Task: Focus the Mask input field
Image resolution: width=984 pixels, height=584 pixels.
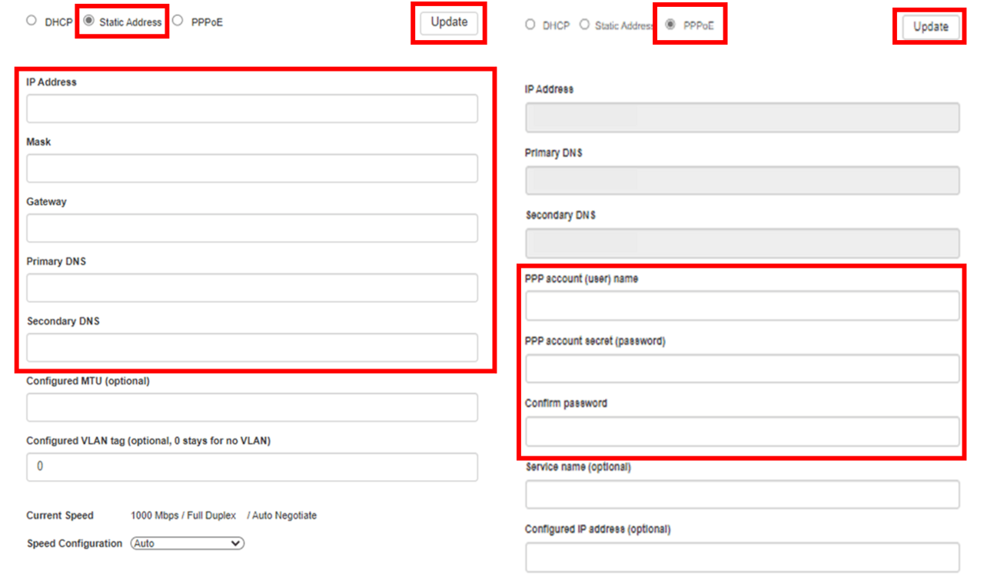Action: pyautogui.click(x=252, y=169)
